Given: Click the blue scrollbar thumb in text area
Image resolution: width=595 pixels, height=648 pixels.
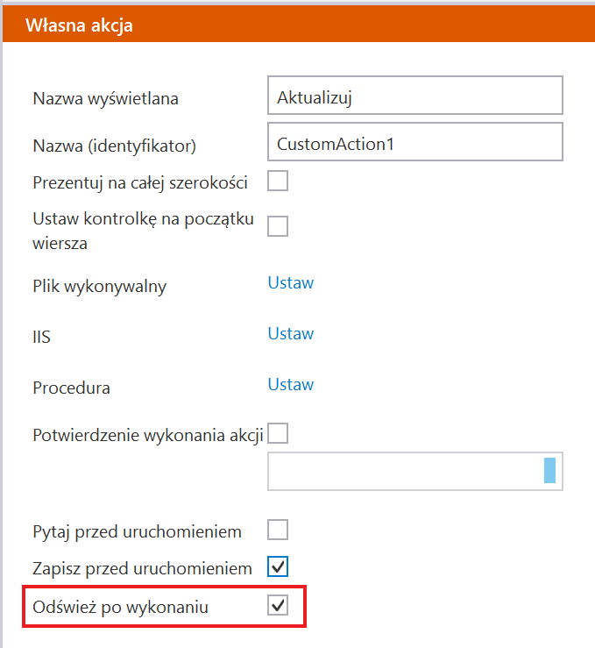Looking at the screenshot, I should [549, 471].
